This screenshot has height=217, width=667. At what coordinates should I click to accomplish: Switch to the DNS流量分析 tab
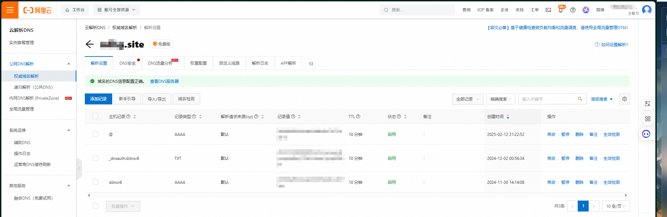click(163, 63)
